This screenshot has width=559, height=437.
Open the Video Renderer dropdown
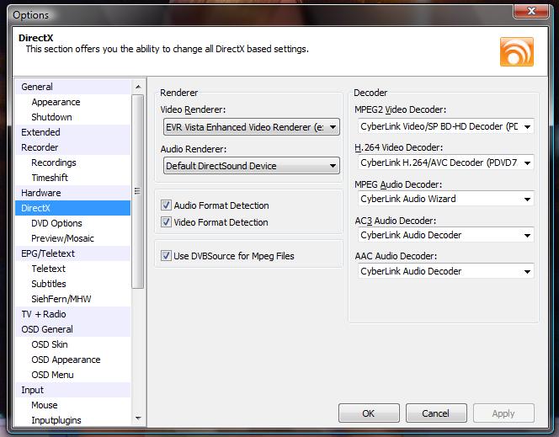[252, 127]
